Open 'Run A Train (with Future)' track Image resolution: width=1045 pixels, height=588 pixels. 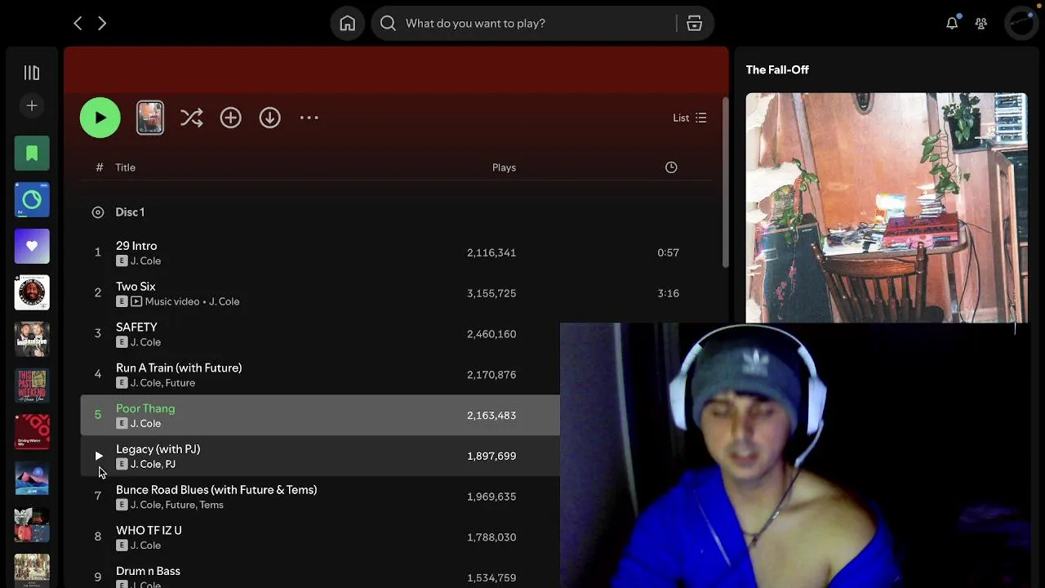tap(179, 368)
